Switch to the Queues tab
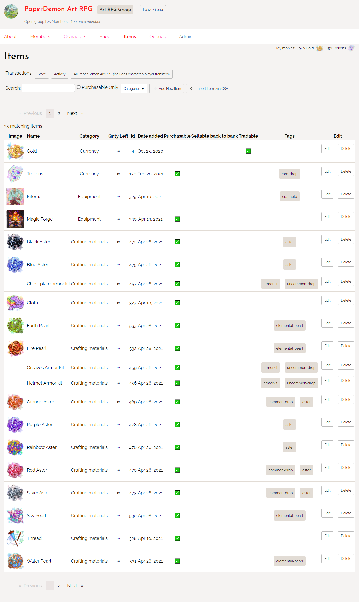The height and width of the screenshot is (602, 359). (x=157, y=36)
